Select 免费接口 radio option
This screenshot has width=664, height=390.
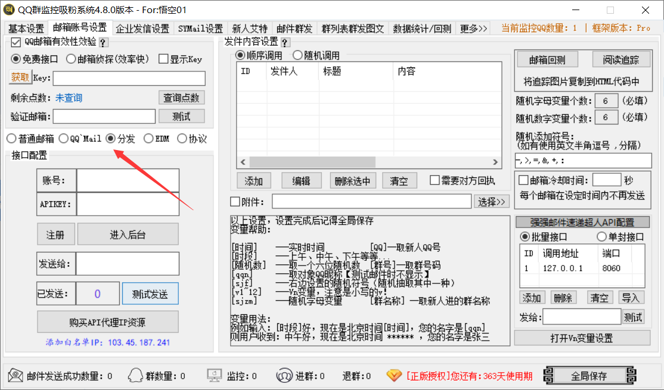pyautogui.click(x=15, y=59)
